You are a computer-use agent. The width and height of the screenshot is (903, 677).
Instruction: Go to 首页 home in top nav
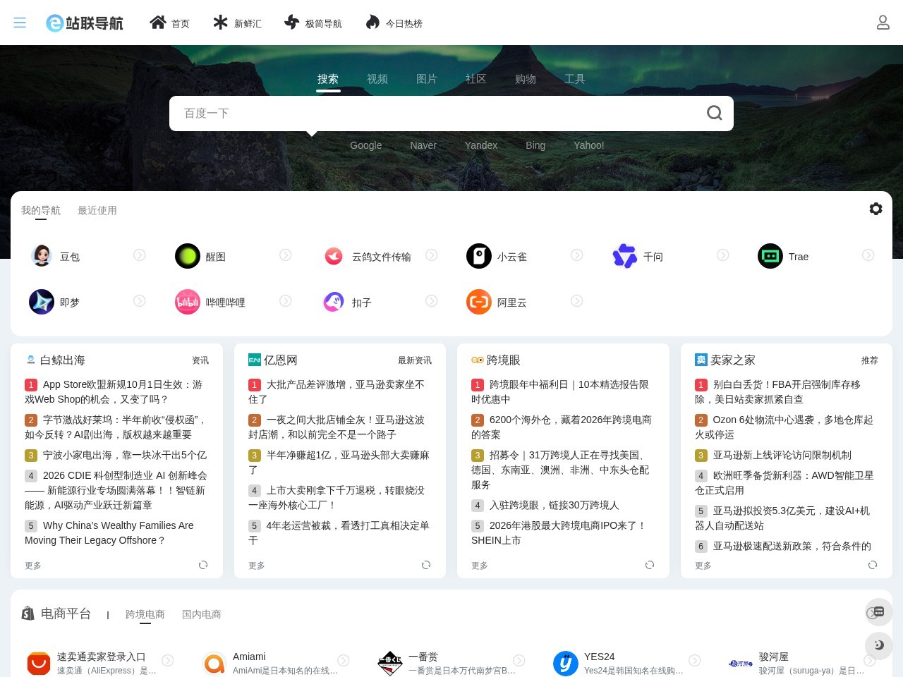169,23
